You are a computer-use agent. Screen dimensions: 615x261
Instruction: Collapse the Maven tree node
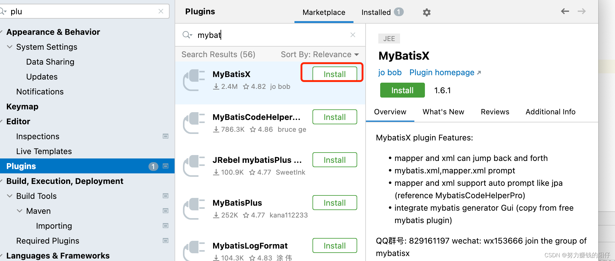click(x=20, y=211)
